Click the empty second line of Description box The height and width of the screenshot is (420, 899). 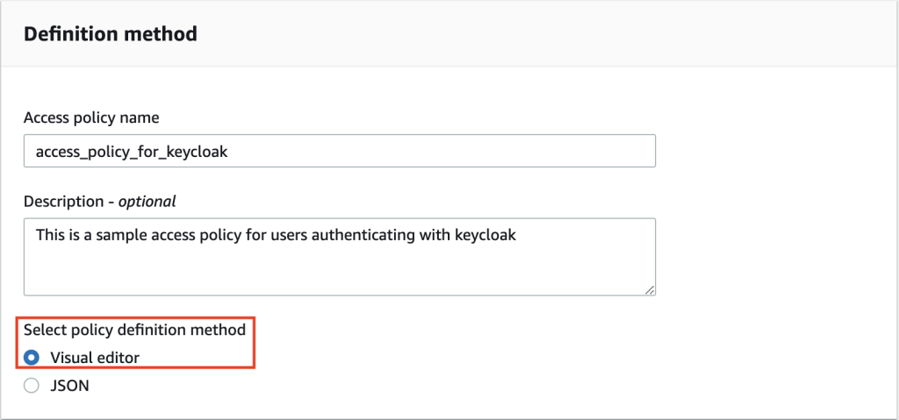pyautogui.click(x=340, y=258)
